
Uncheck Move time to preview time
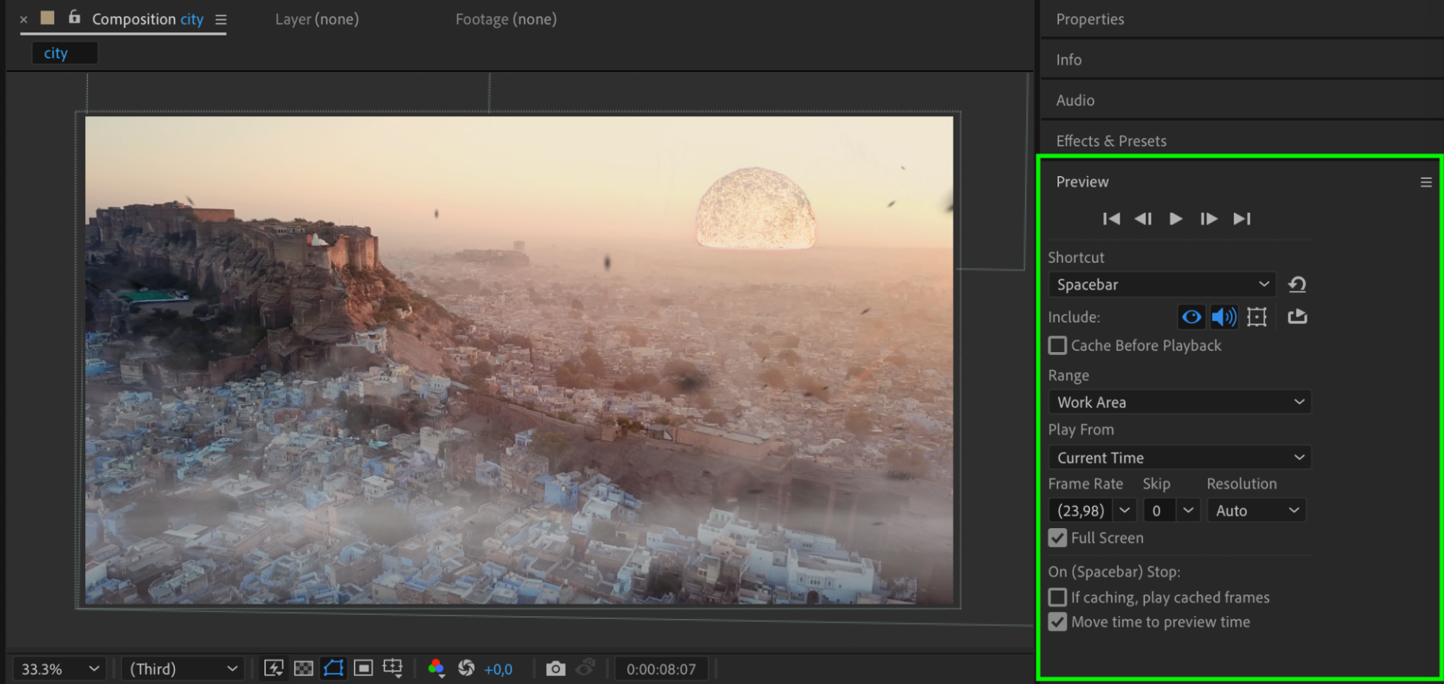point(1058,622)
